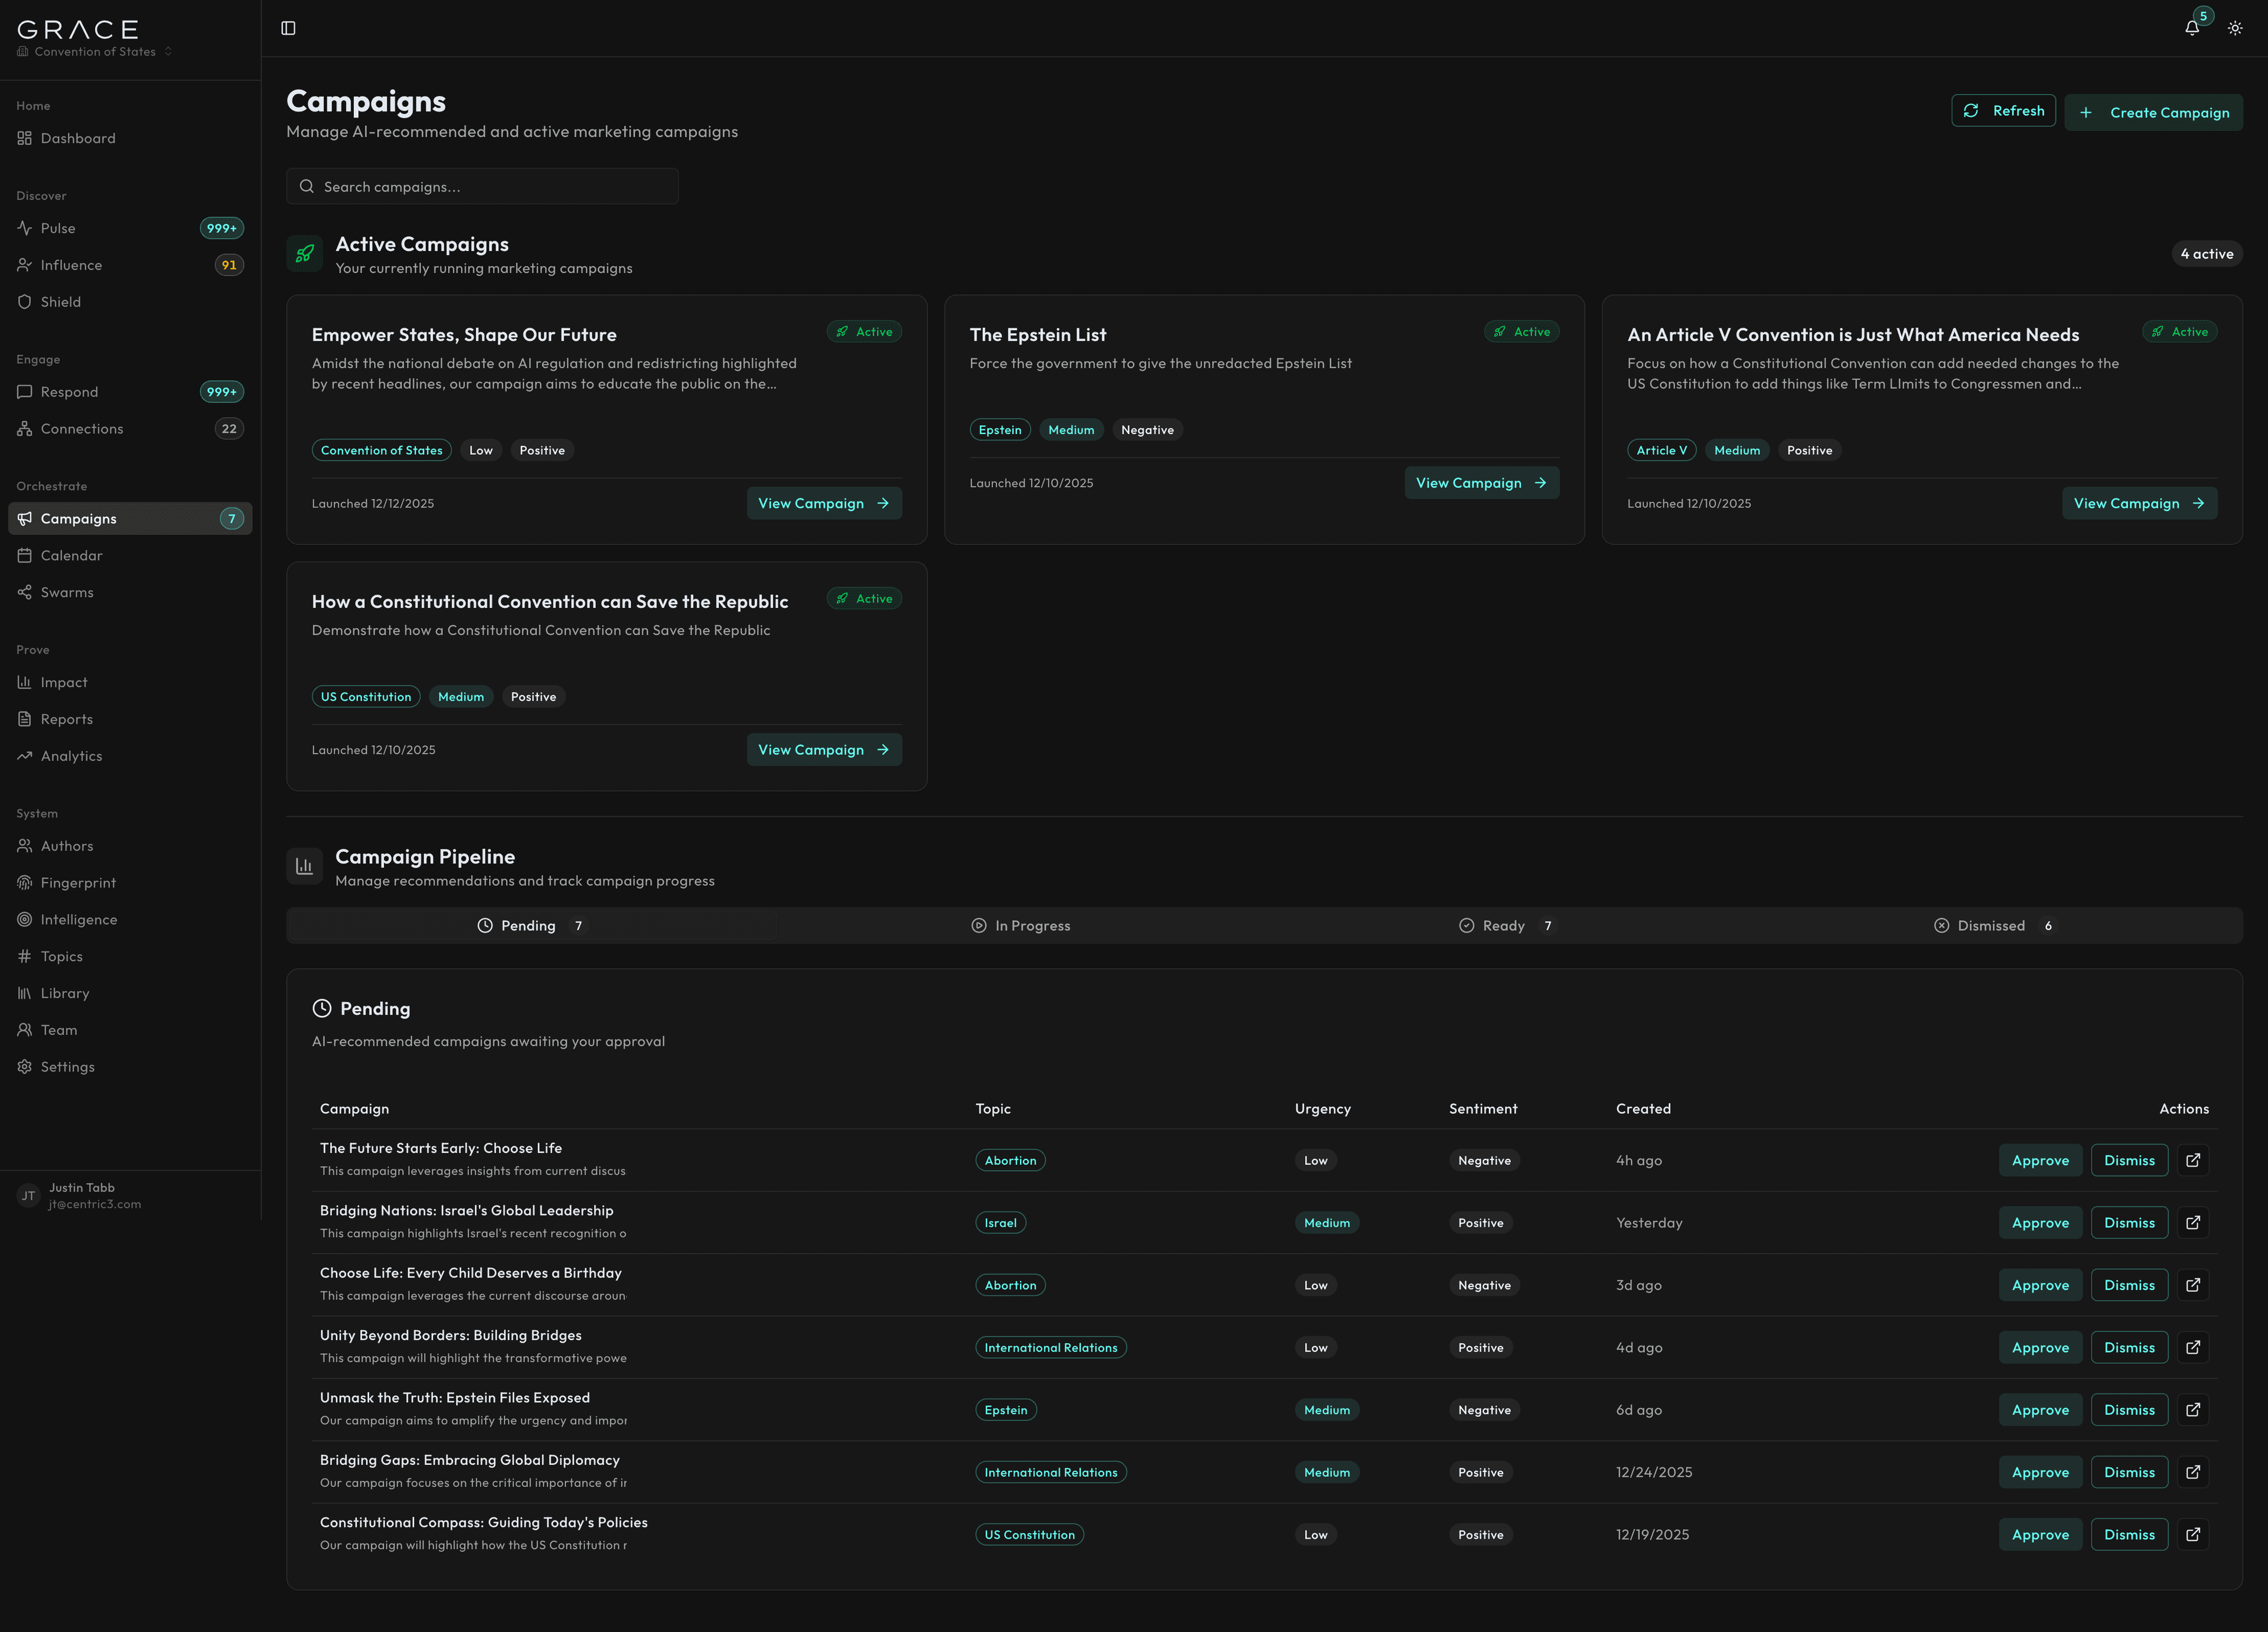
Task: Collapse the sidebar with the panel icon
Action: coord(289,27)
